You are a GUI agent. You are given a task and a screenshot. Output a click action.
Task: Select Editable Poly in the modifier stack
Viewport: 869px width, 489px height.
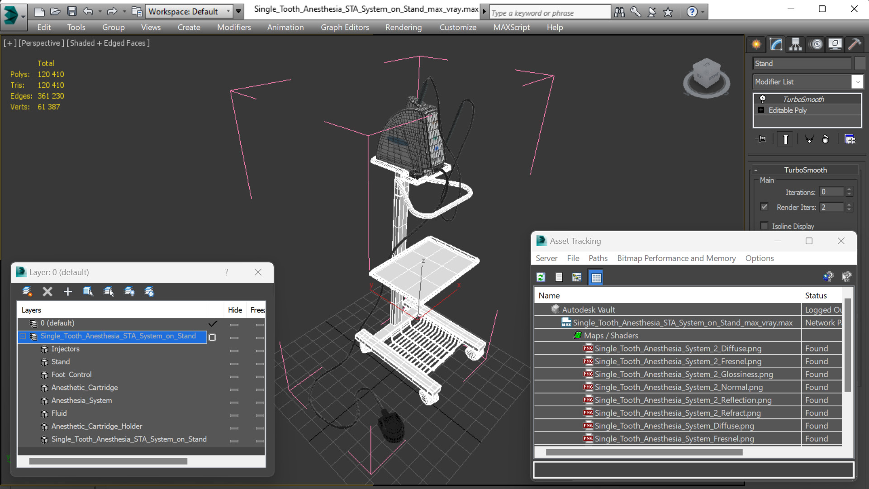(x=787, y=110)
